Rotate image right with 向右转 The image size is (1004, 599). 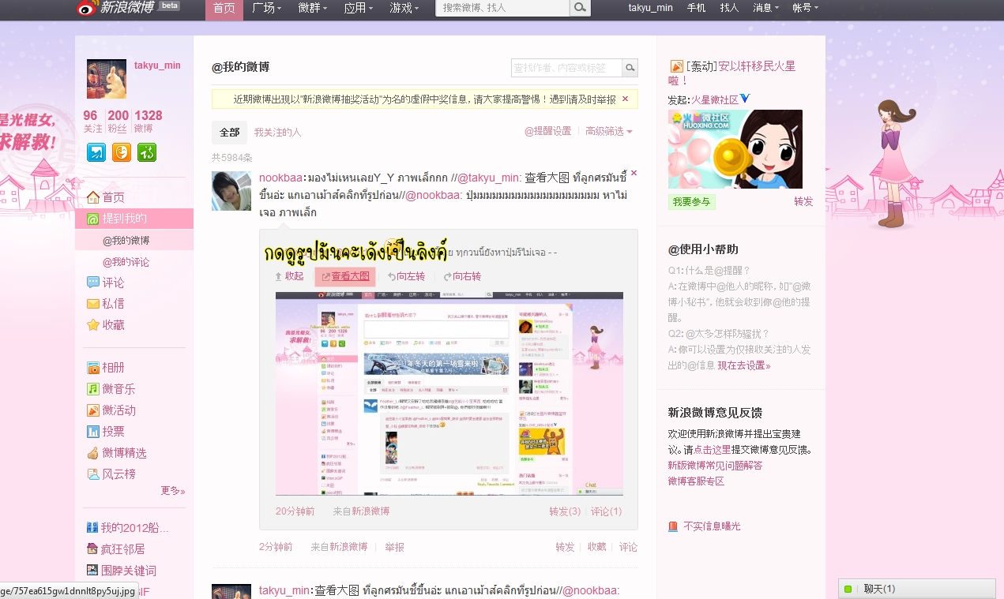pos(462,276)
